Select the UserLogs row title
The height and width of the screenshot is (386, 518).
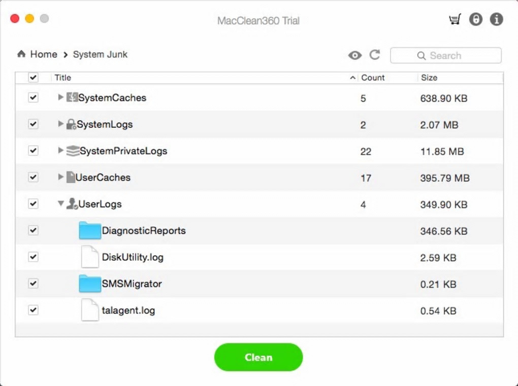[x=100, y=204]
